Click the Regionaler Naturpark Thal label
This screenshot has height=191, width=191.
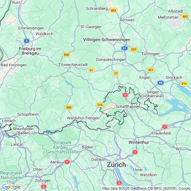[11, 177]
